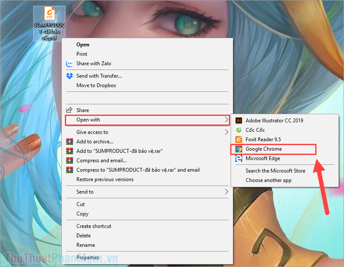The width and height of the screenshot is (344, 267).
Task: Select Choose another app
Action: 285,180
